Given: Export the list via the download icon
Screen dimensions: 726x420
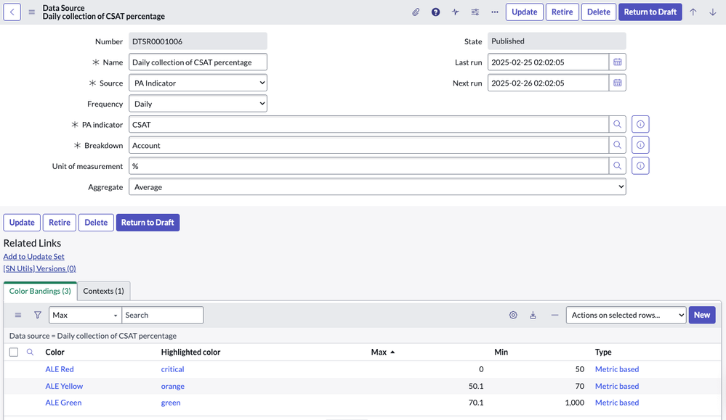Looking at the screenshot, I should 533,315.
